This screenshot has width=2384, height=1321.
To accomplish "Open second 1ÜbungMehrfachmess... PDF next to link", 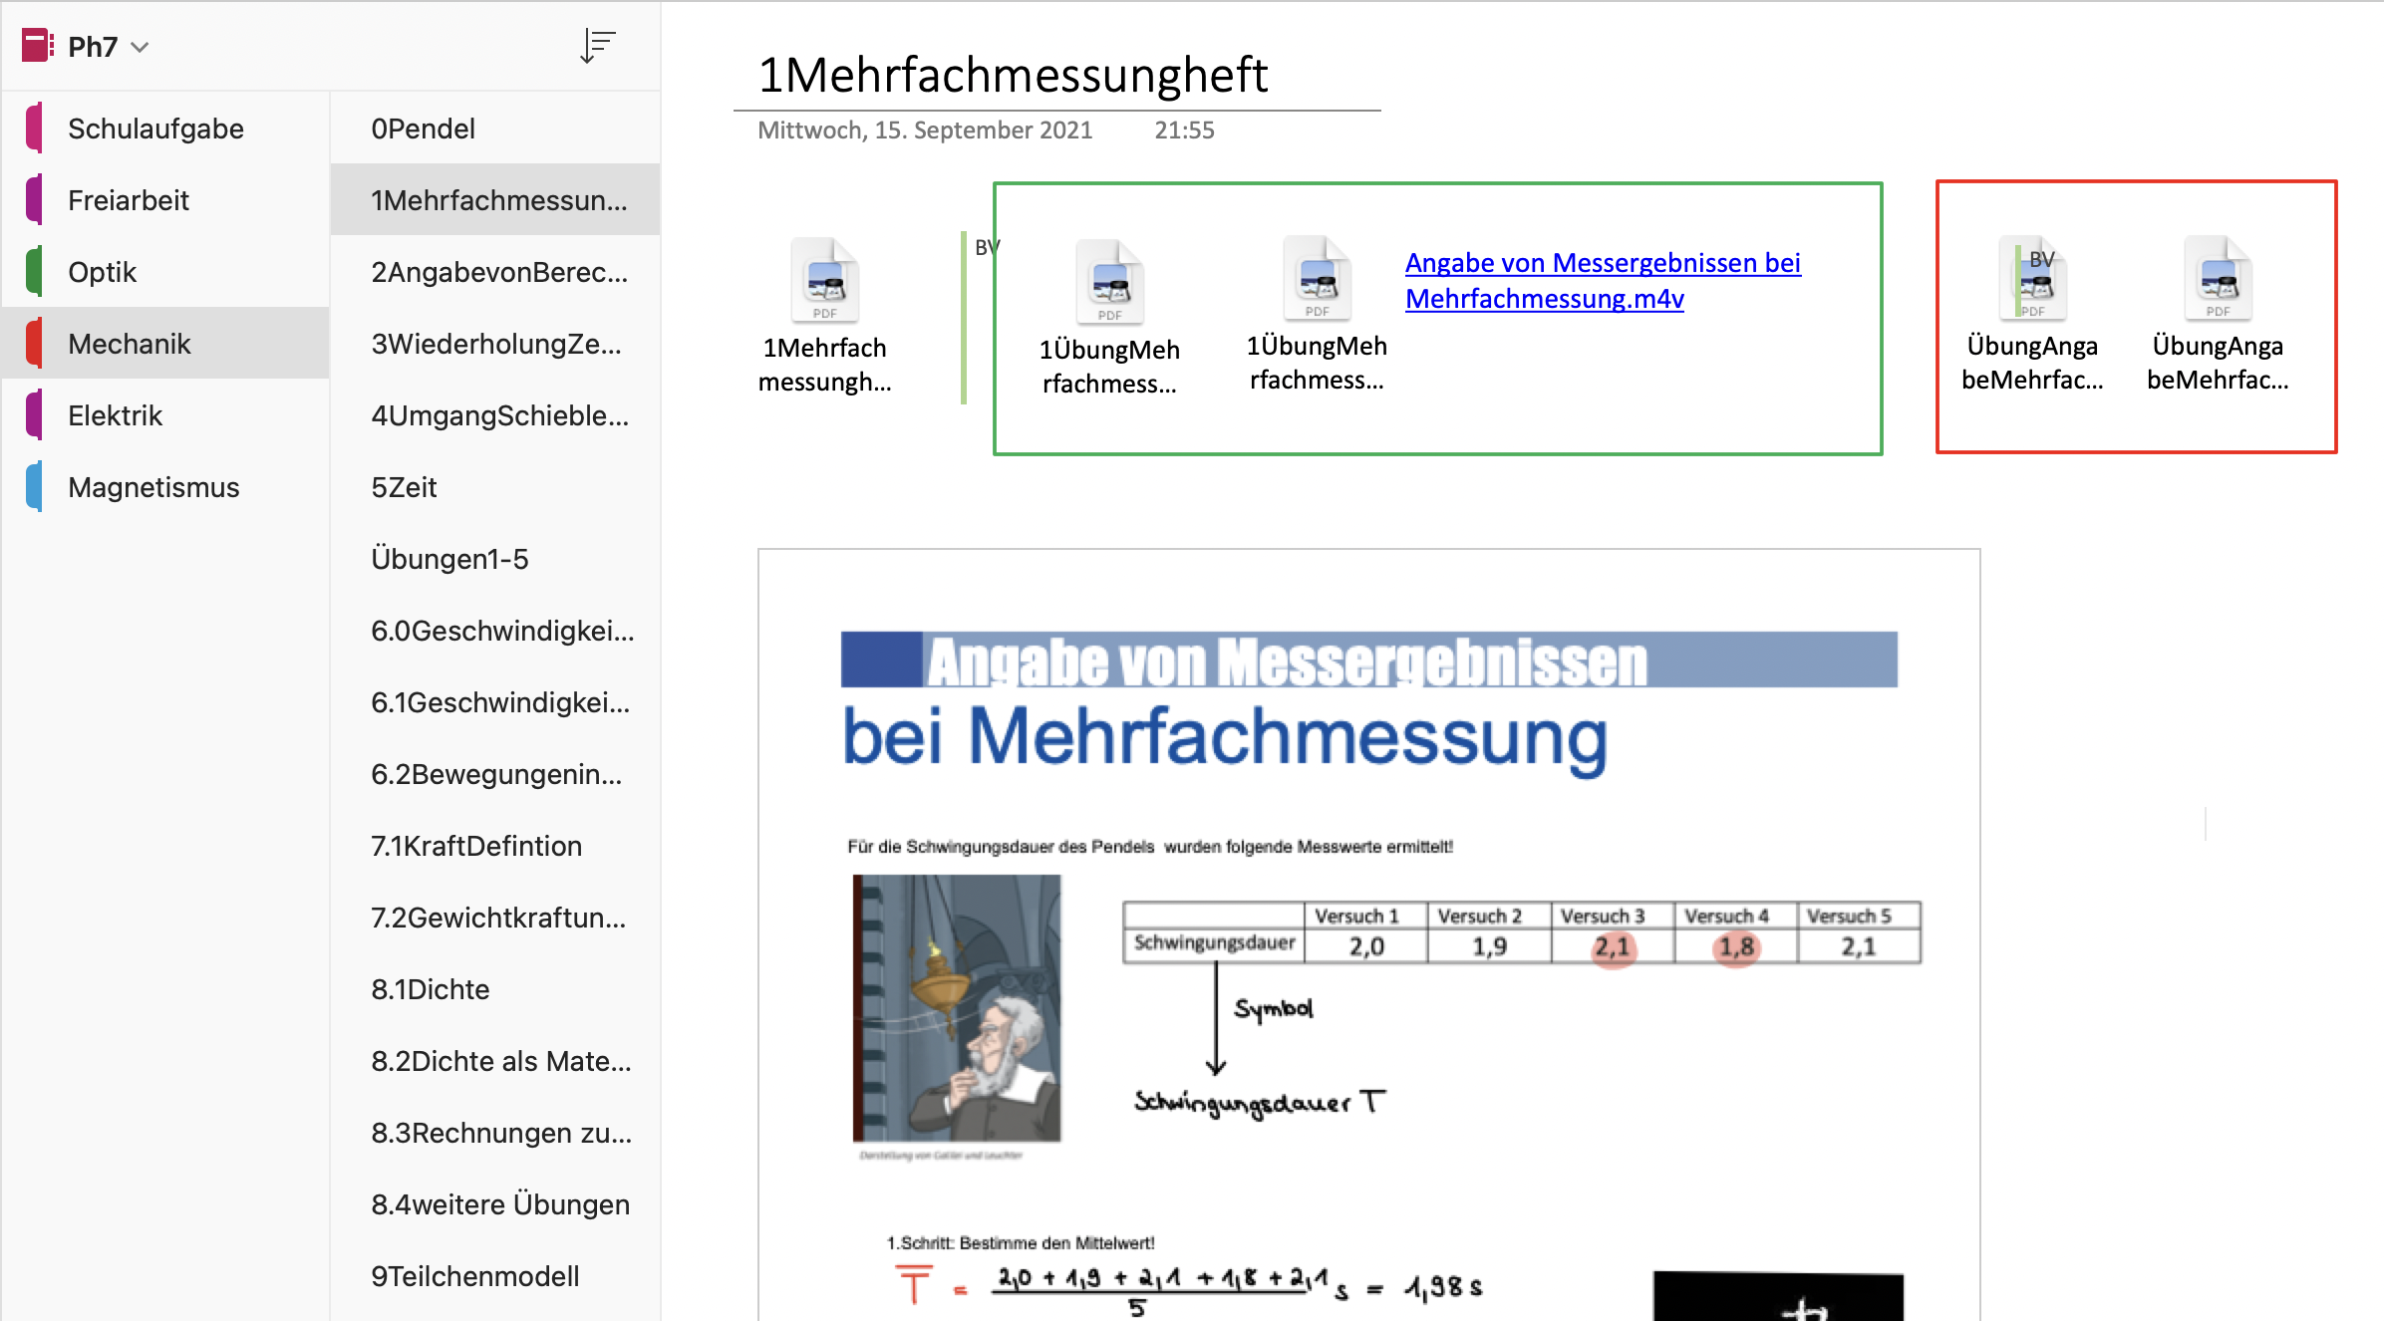I will pos(1317,280).
